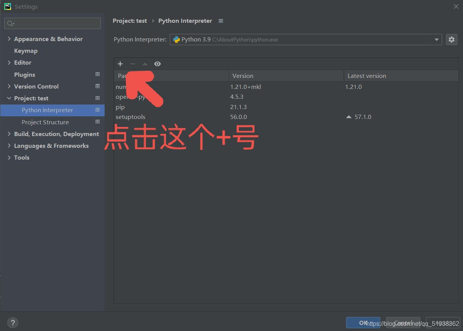Screen dimensions: 463x331
Task: Click the search settings field
Action: (x=53, y=24)
